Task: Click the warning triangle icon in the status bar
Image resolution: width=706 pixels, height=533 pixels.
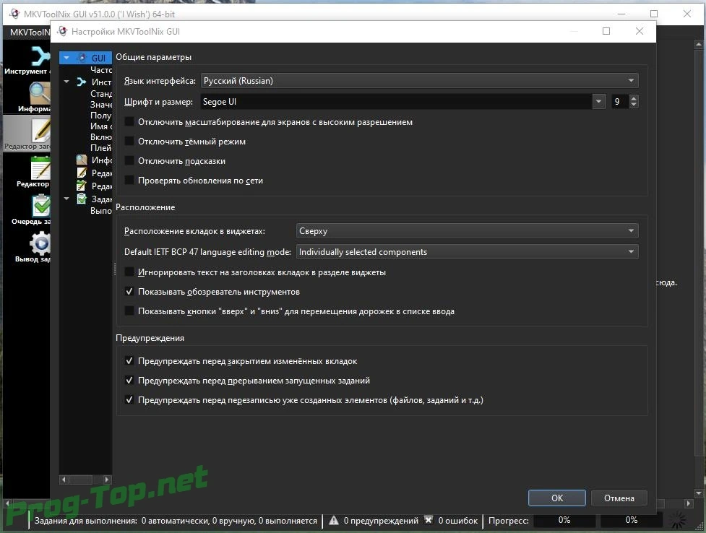Action: click(x=334, y=521)
